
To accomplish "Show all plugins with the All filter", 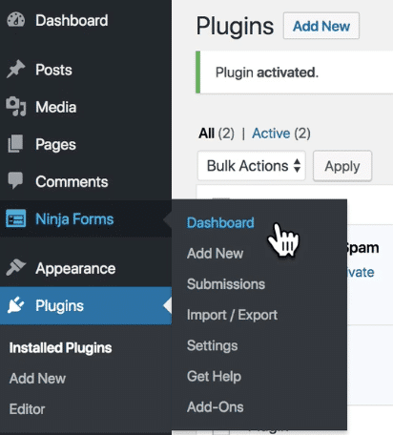I will pyautogui.click(x=206, y=134).
